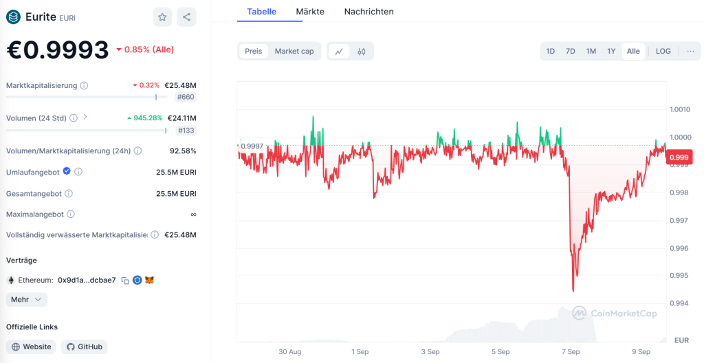Switch to candlestick chart view
Screen dimensions: 704x363
[x=362, y=51]
